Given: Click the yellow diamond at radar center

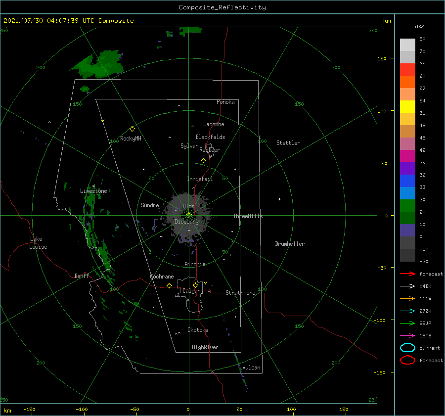Looking at the screenshot, I should [189, 215].
